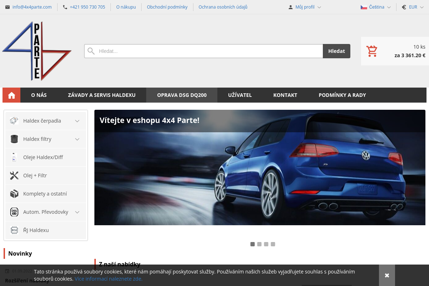Image resolution: width=429 pixels, height=286 pixels.
Task: Switch to OPRAVA DSG DQ200 menu tab
Action: tap(182, 95)
